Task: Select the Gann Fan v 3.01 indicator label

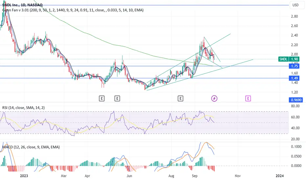Action: click(x=73, y=10)
